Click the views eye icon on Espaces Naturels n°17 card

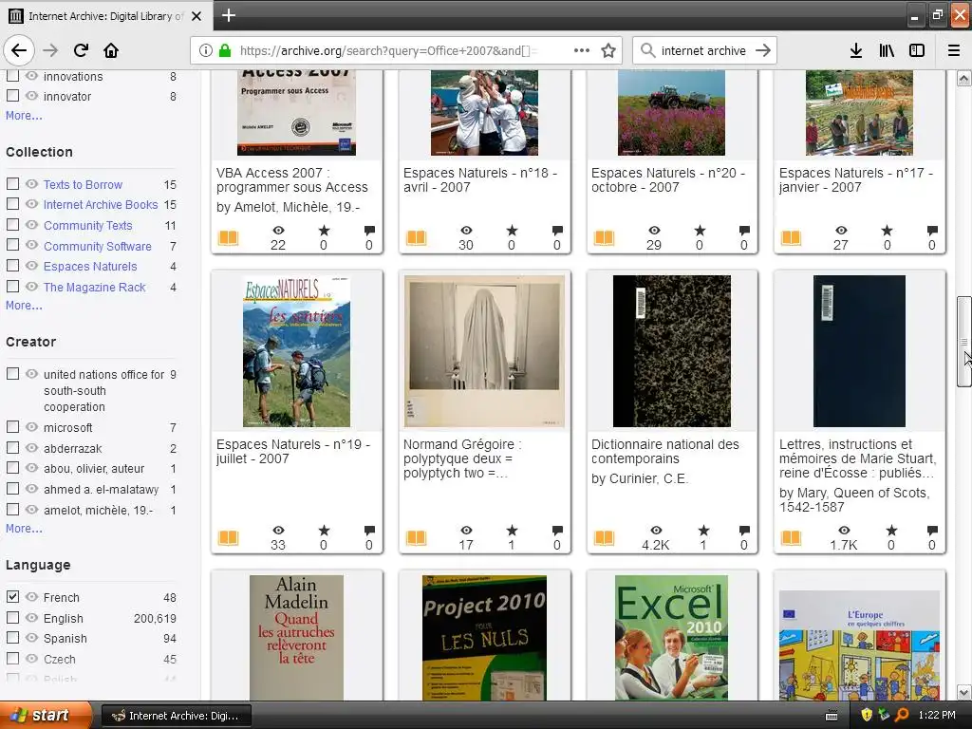(x=841, y=231)
